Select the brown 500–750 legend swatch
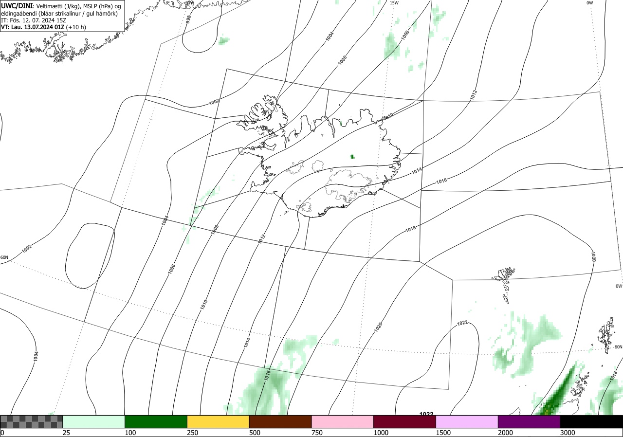Image resolution: width=623 pixels, height=437 pixels. [x=280, y=421]
